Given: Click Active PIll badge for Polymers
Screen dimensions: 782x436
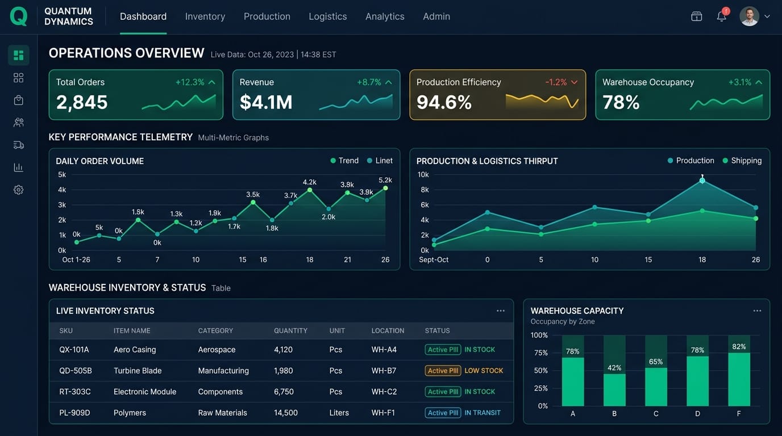Looking at the screenshot, I should tap(442, 413).
